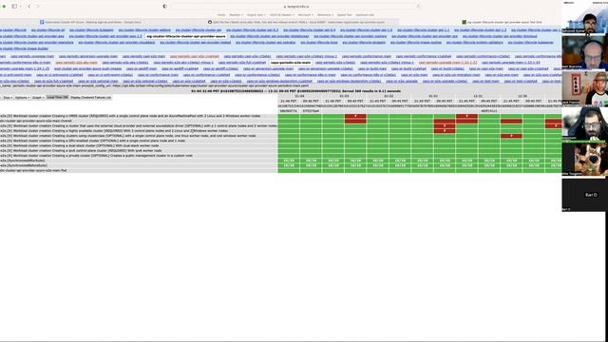Click the 01-04 date column header
The width and height of the screenshot is (608, 342).
tap(300, 96)
